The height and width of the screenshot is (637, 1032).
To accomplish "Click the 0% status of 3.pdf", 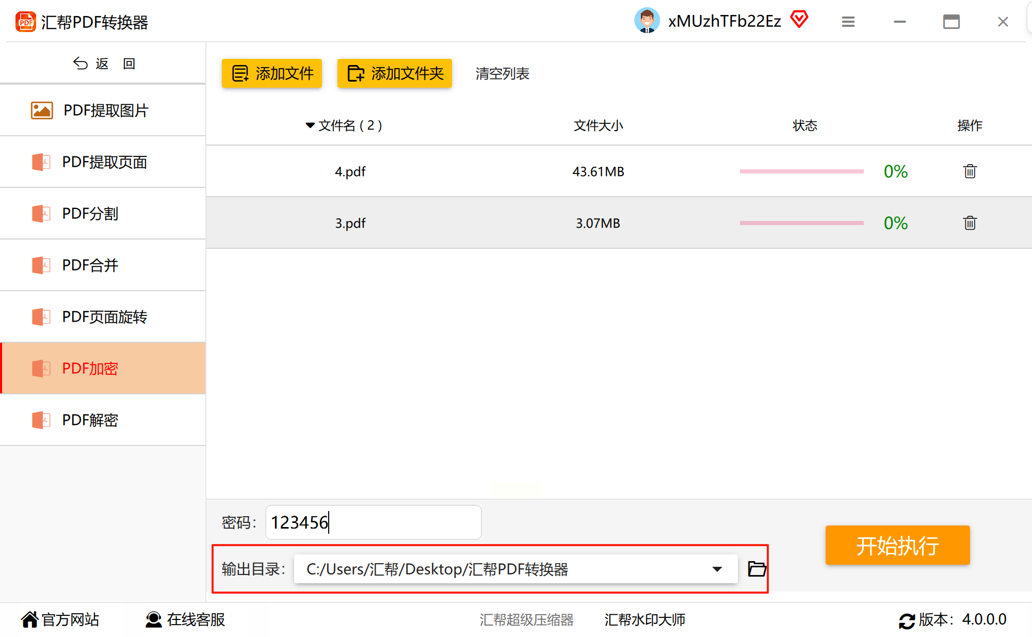I will tap(896, 223).
